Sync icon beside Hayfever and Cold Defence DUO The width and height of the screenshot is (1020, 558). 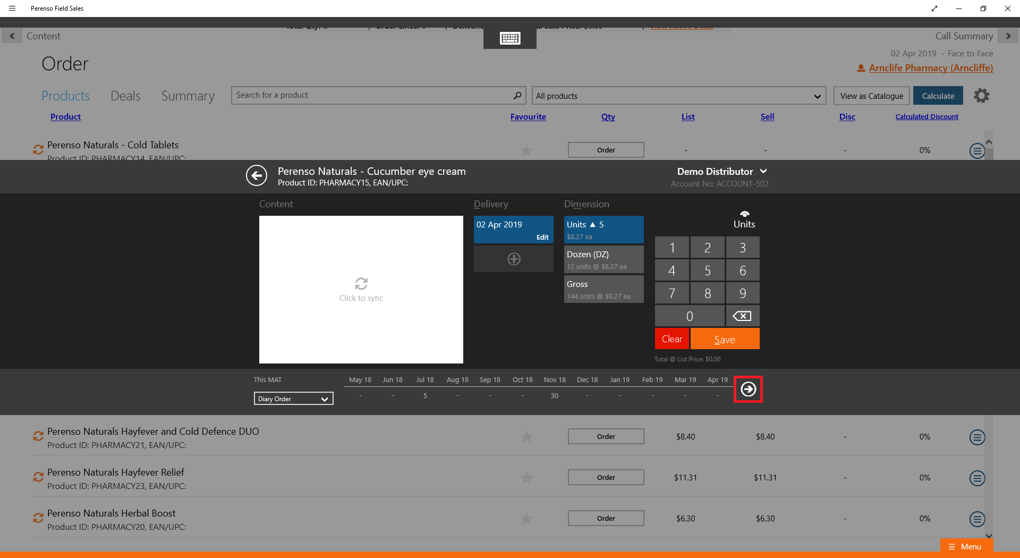tap(38, 436)
